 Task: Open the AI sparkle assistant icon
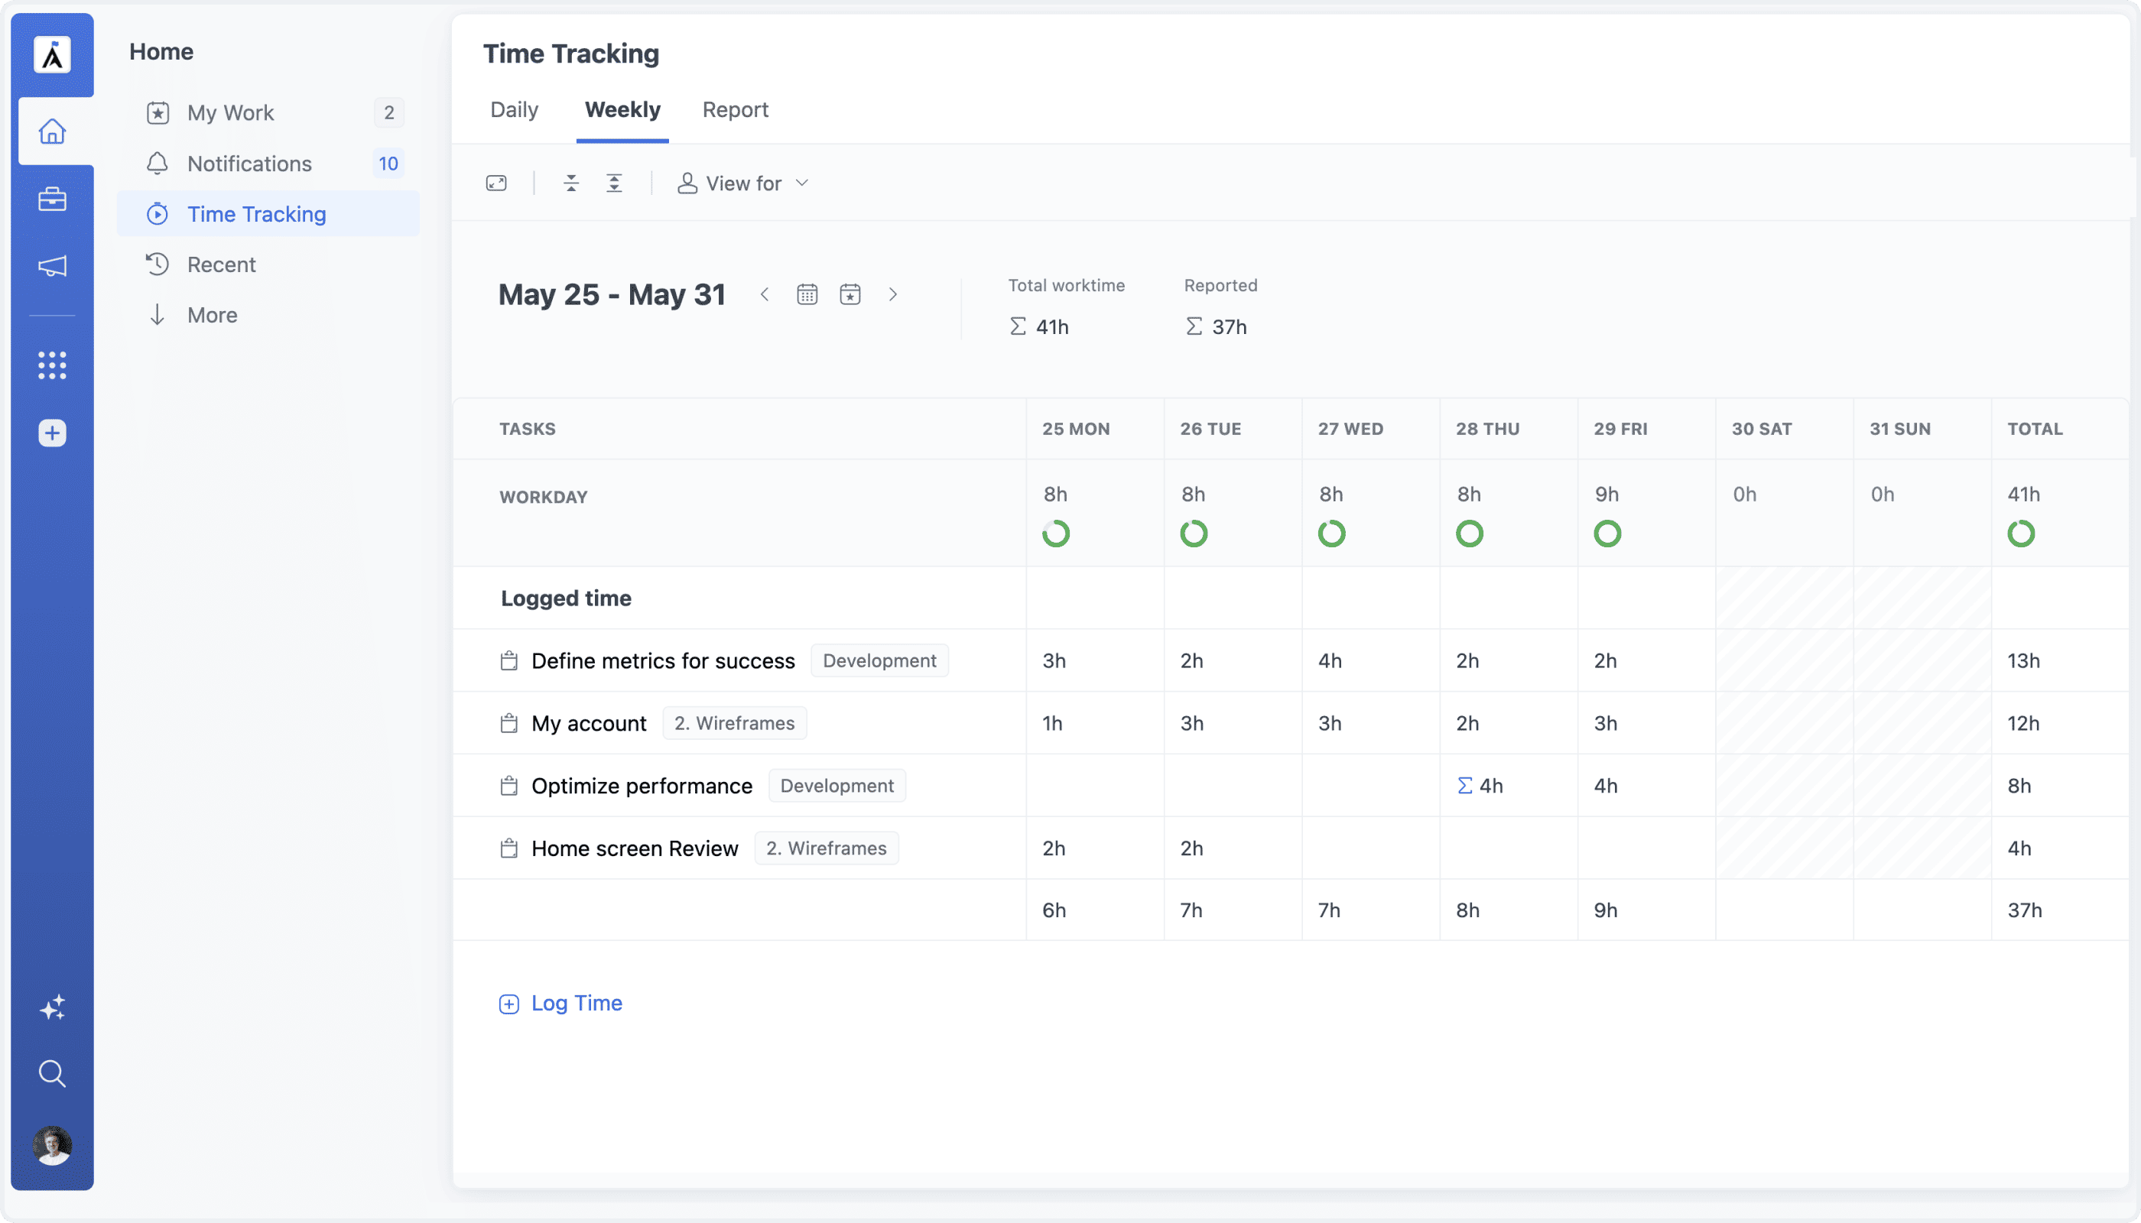(52, 1007)
